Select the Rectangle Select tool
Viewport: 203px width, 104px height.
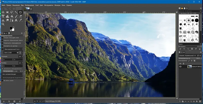click(x=7, y=12)
